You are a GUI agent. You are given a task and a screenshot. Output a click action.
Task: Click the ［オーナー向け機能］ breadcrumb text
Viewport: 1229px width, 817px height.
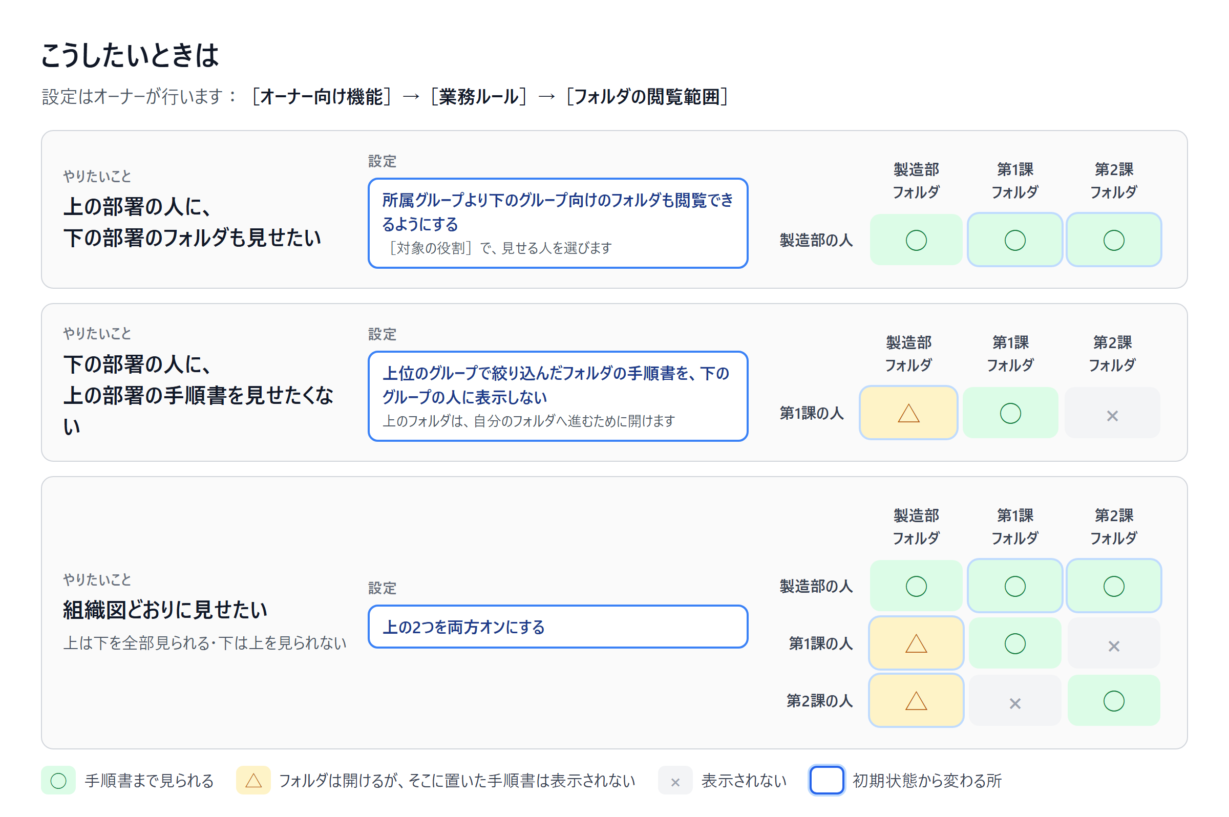click(x=321, y=97)
